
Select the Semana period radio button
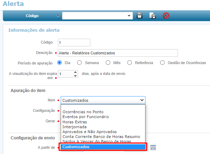(x=80, y=63)
